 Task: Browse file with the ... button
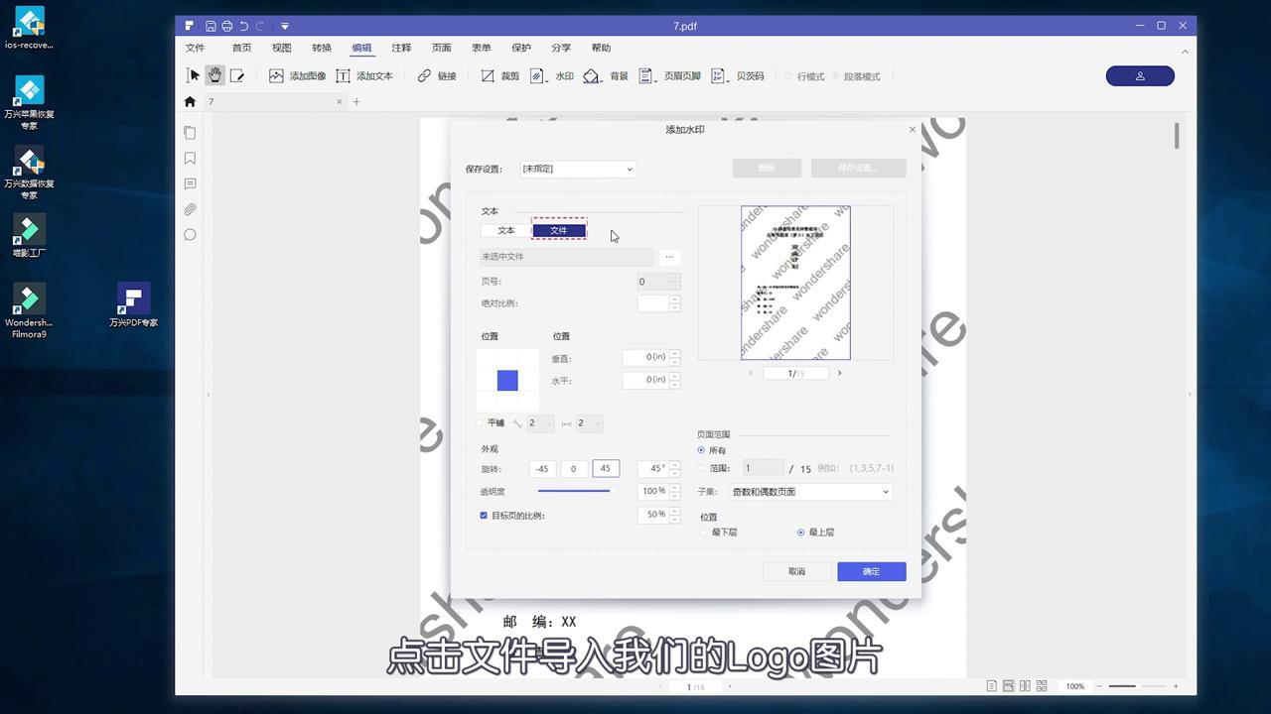tap(669, 257)
